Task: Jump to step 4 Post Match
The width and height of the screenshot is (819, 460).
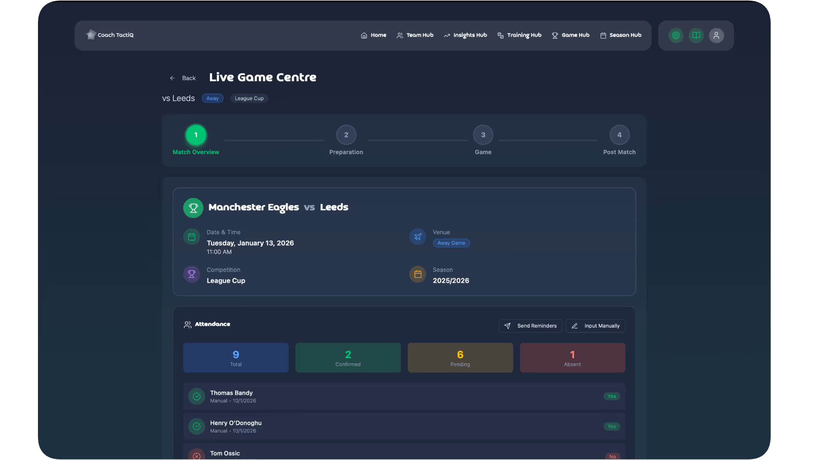Action: pos(619,135)
